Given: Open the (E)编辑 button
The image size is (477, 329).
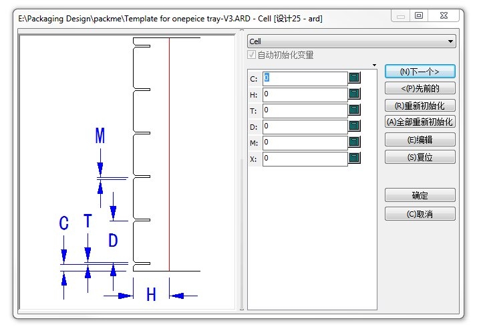Looking at the screenshot, I should pyautogui.click(x=420, y=139).
